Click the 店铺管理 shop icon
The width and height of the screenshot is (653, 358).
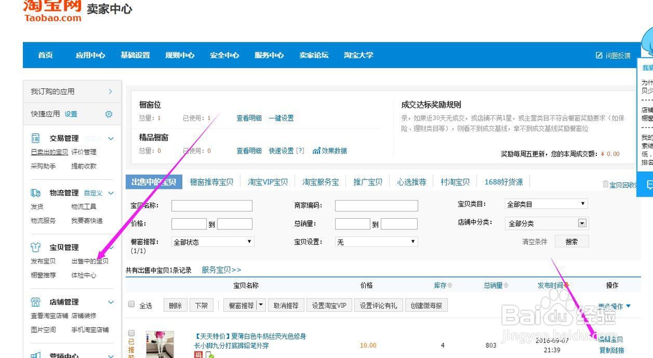[36, 302]
